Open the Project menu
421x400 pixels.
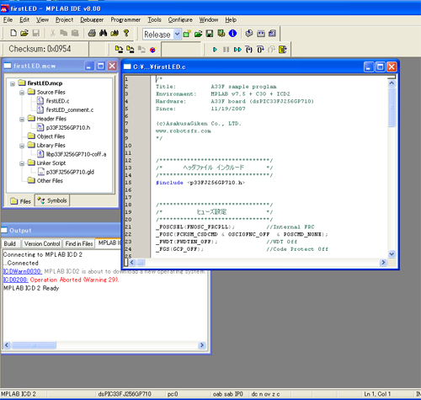[x=64, y=20]
